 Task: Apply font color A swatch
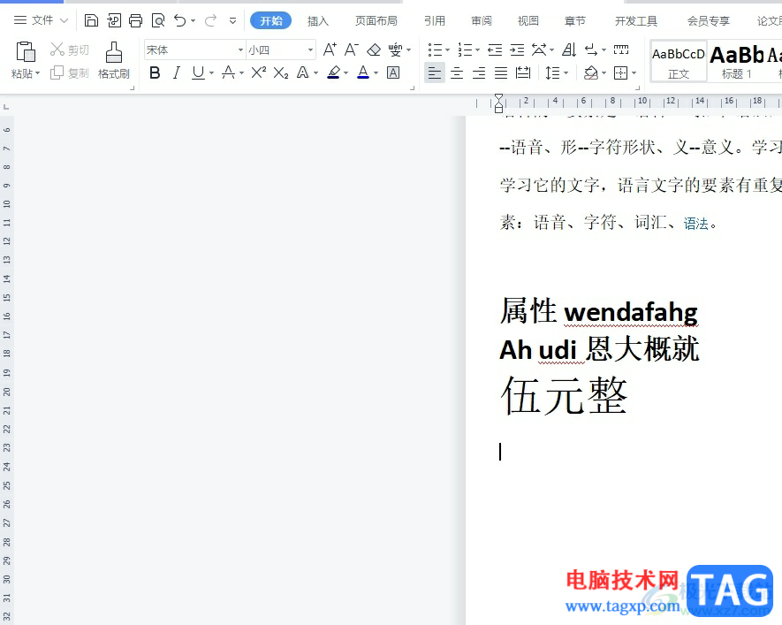tap(363, 72)
